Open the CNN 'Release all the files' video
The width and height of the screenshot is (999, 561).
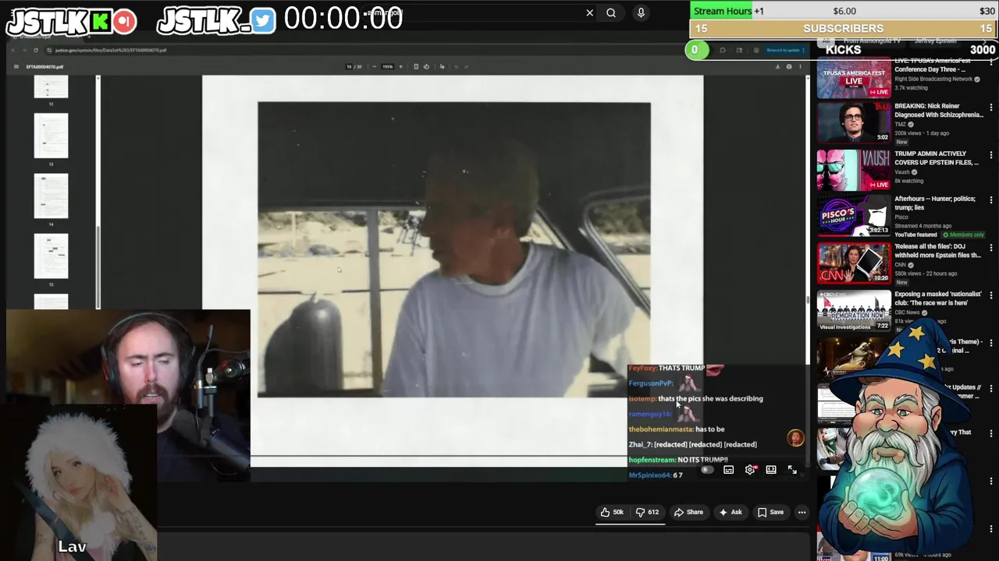tap(937, 251)
